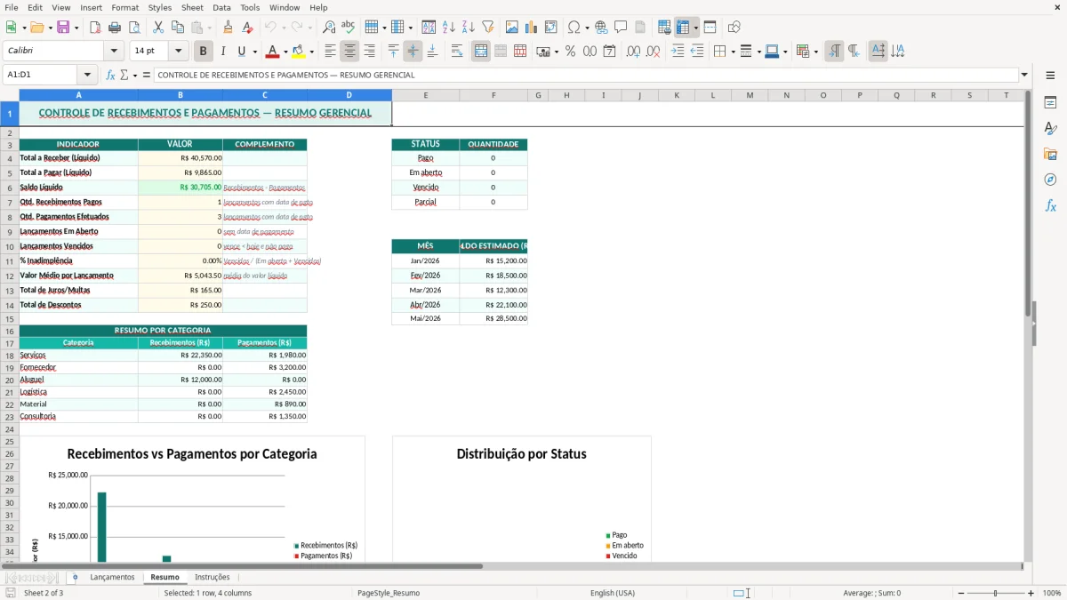The width and height of the screenshot is (1067, 600).
Task: Toggle Wrap Text
Action: tap(457, 52)
